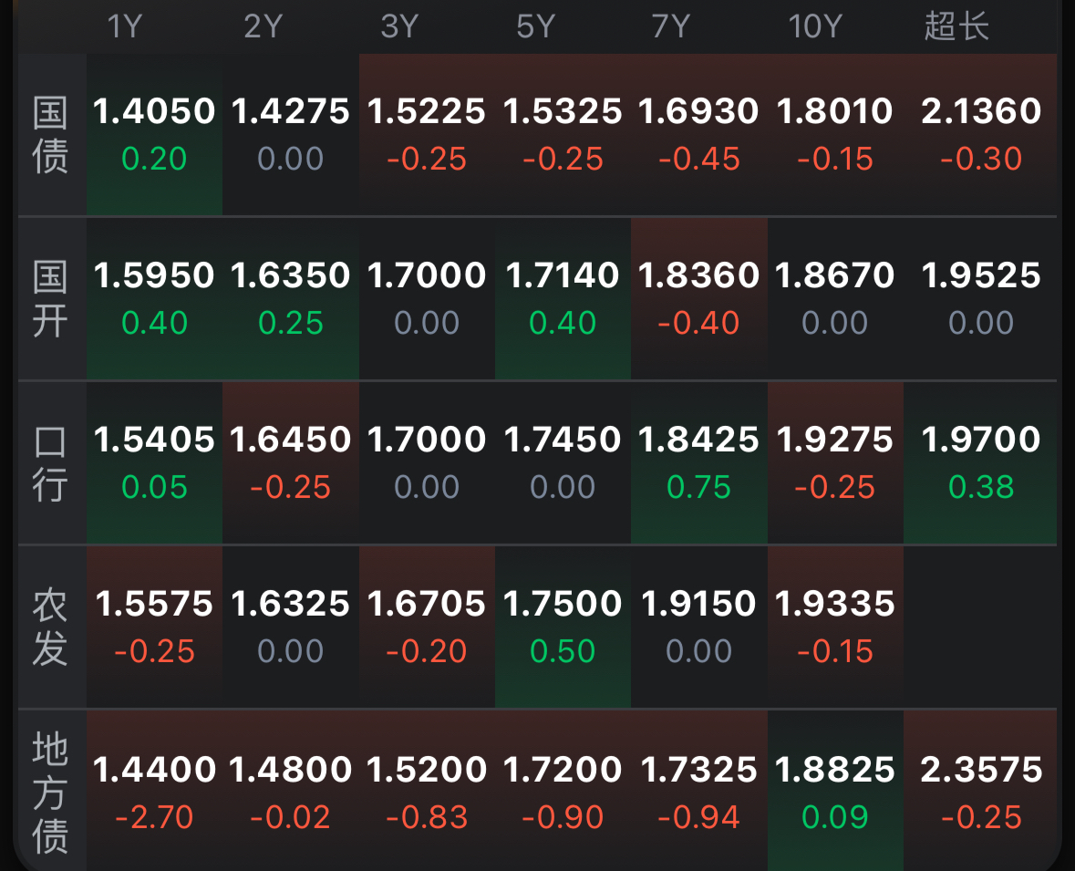Open the 地方债 row label
Screen dimensions: 1075x871
(51, 791)
